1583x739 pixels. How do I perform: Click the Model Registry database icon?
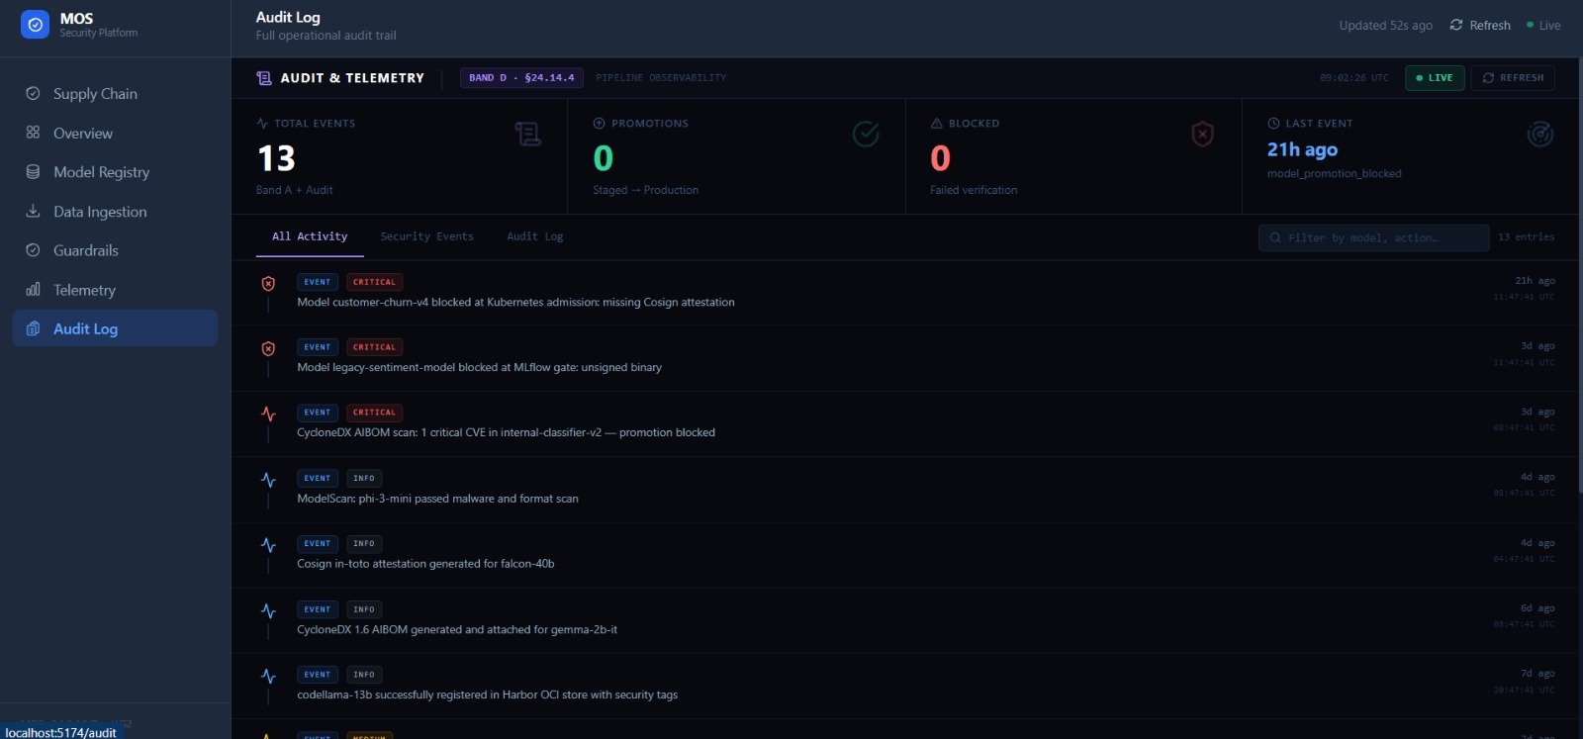33,172
